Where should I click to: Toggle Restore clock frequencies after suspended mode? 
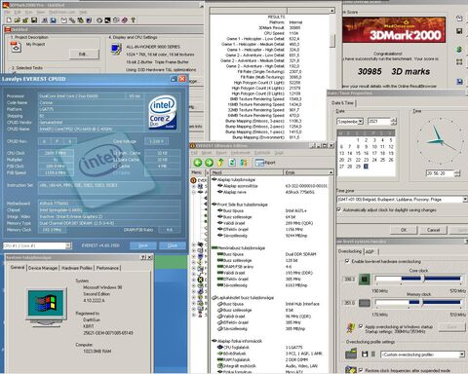(361, 370)
